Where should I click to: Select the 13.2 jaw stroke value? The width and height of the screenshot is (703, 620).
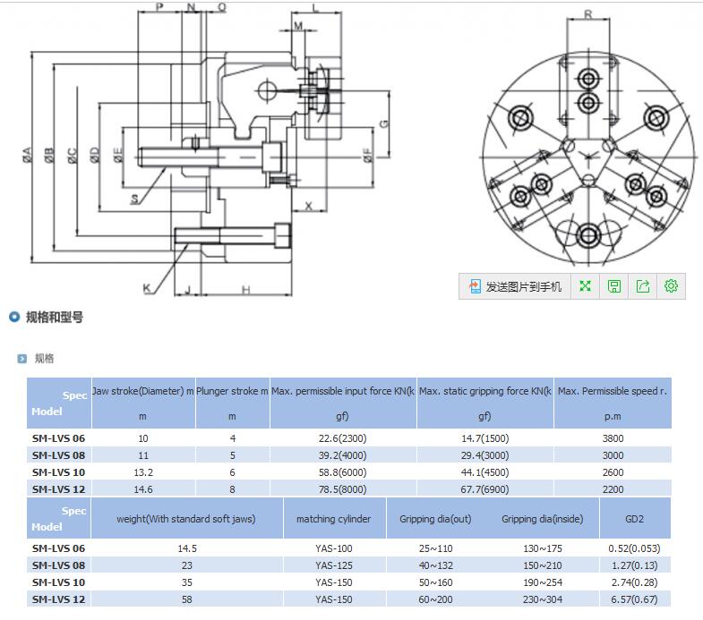pos(143,472)
